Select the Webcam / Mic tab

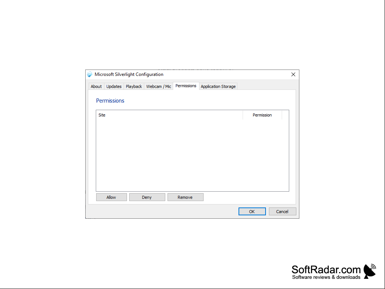pos(159,86)
